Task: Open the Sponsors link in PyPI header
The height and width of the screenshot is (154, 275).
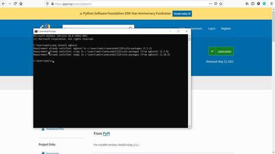Action: [x=197, y=29]
